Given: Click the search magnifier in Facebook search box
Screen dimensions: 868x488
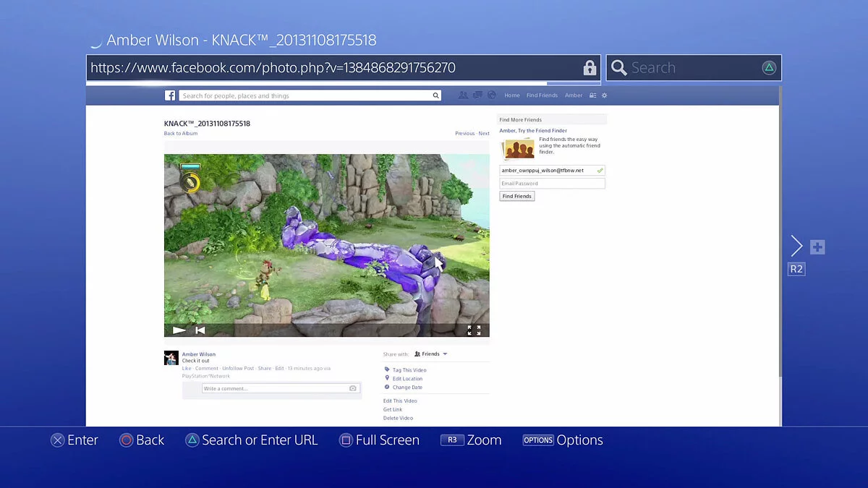Looking at the screenshot, I should coord(435,95).
